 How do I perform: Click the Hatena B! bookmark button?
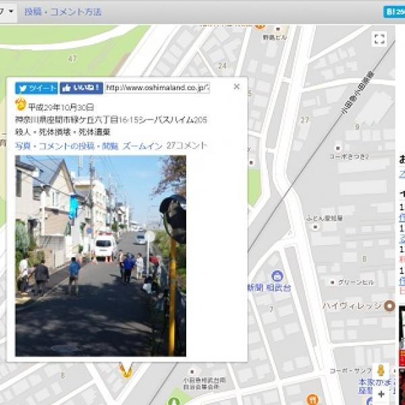point(394,12)
